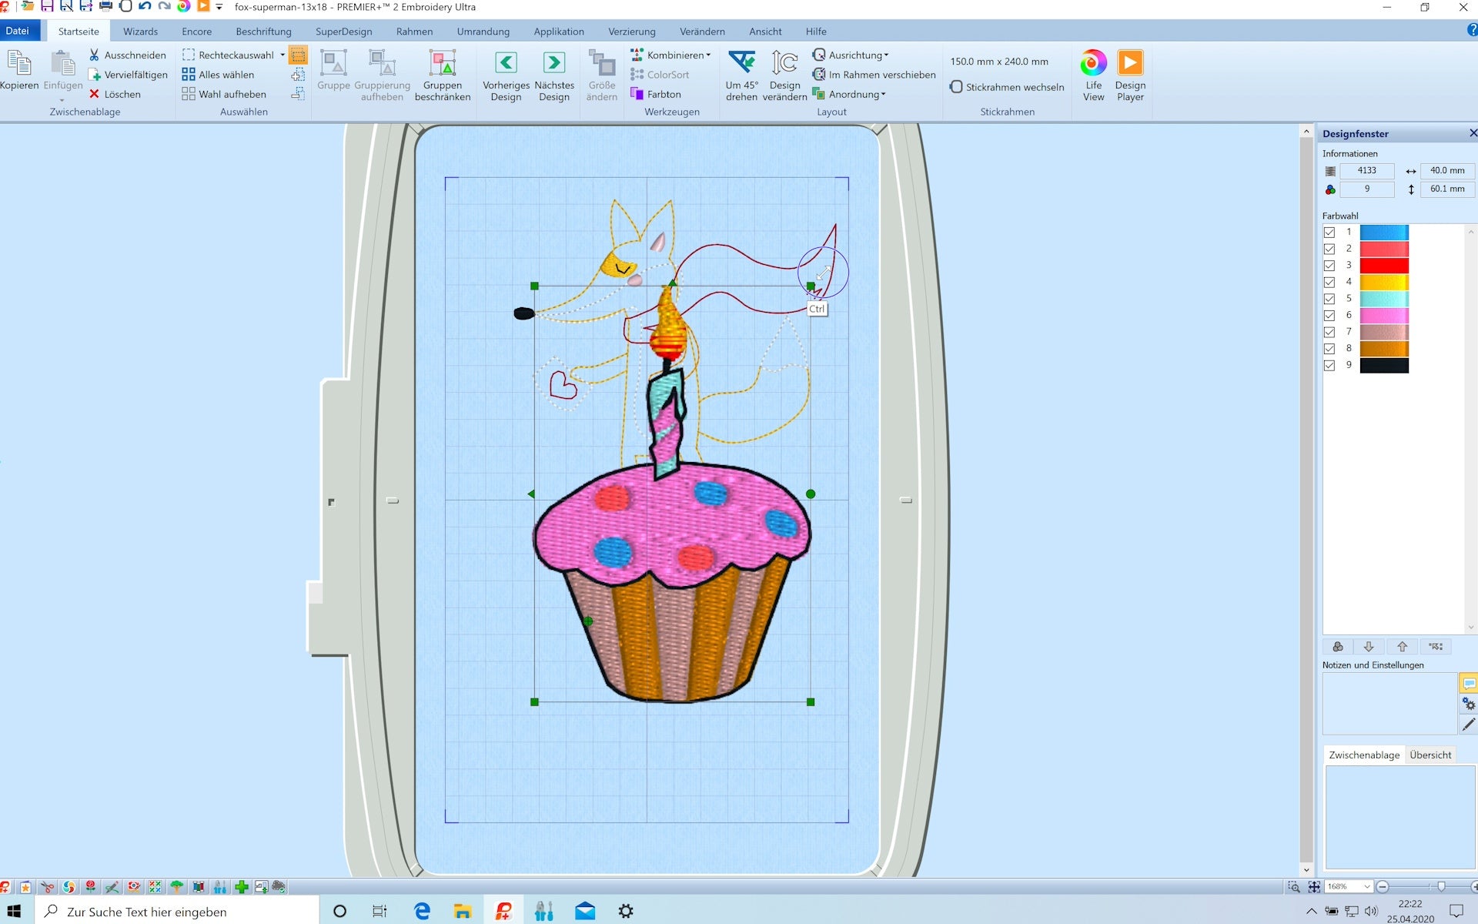Move color up with up arrow button
This screenshot has width=1478, height=924.
tap(1402, 647)
